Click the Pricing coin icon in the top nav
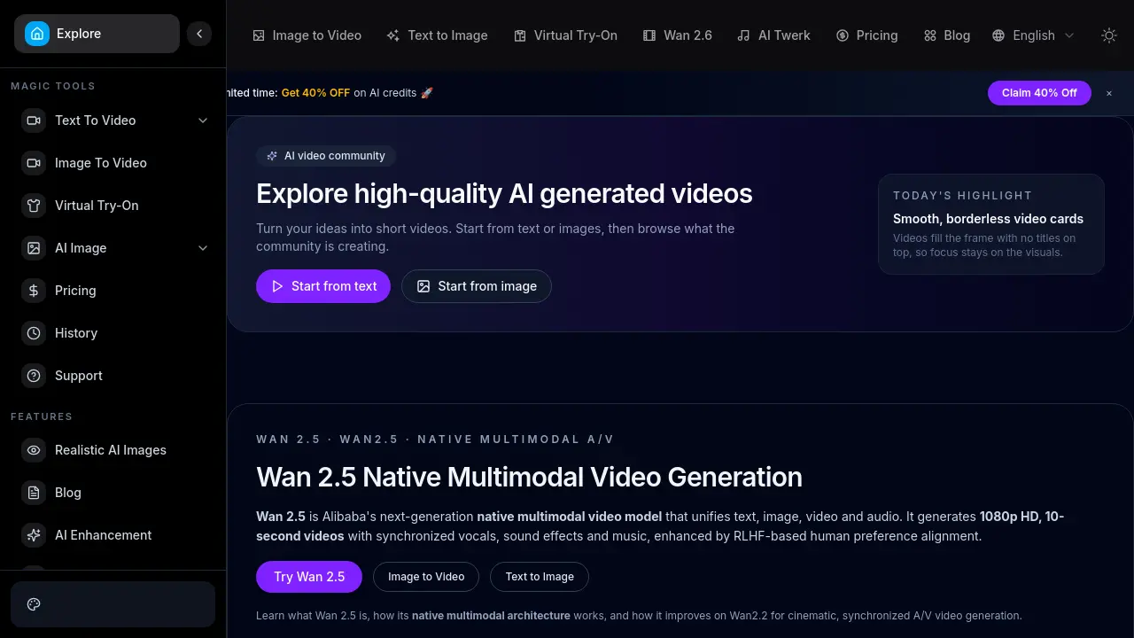The height and width of the screenshot is (638, 1134). [x=842, y=35]
